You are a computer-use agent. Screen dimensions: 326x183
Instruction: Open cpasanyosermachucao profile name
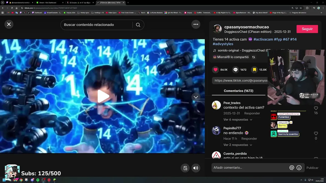click(247, 27)
